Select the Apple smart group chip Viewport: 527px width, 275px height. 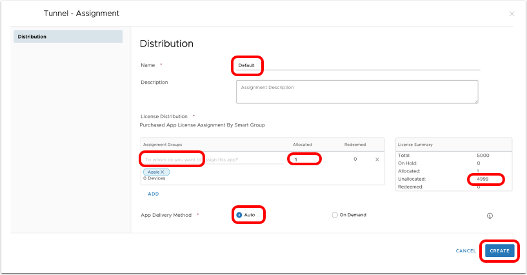pyautogui.click(x=153, y=172)
